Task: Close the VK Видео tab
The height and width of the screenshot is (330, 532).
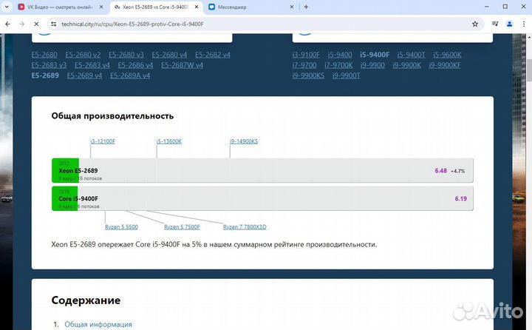Action: [x=101, y=7]
